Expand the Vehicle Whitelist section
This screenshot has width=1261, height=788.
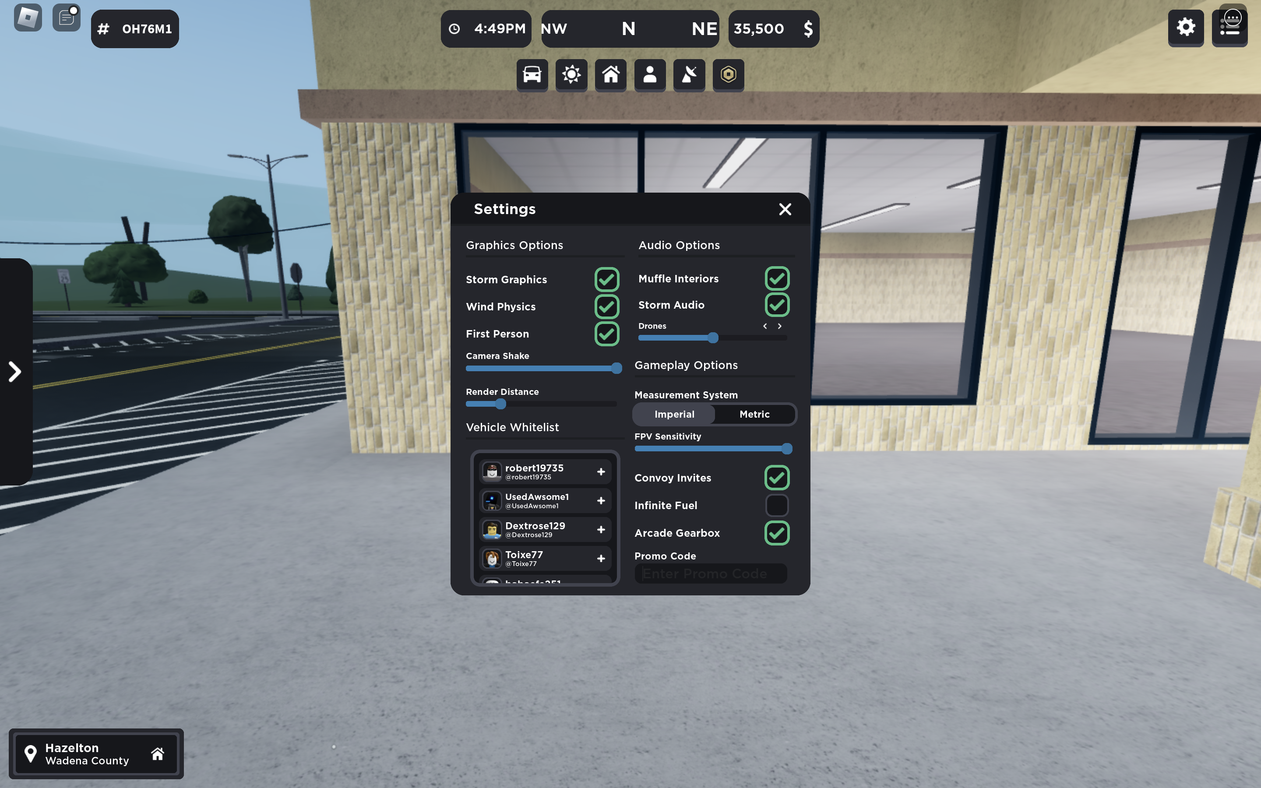pos(512,427)
